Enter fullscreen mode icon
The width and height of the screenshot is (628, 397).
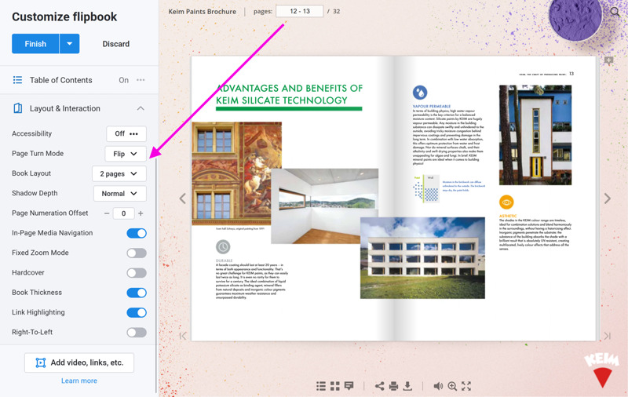(x=466, y=386)
